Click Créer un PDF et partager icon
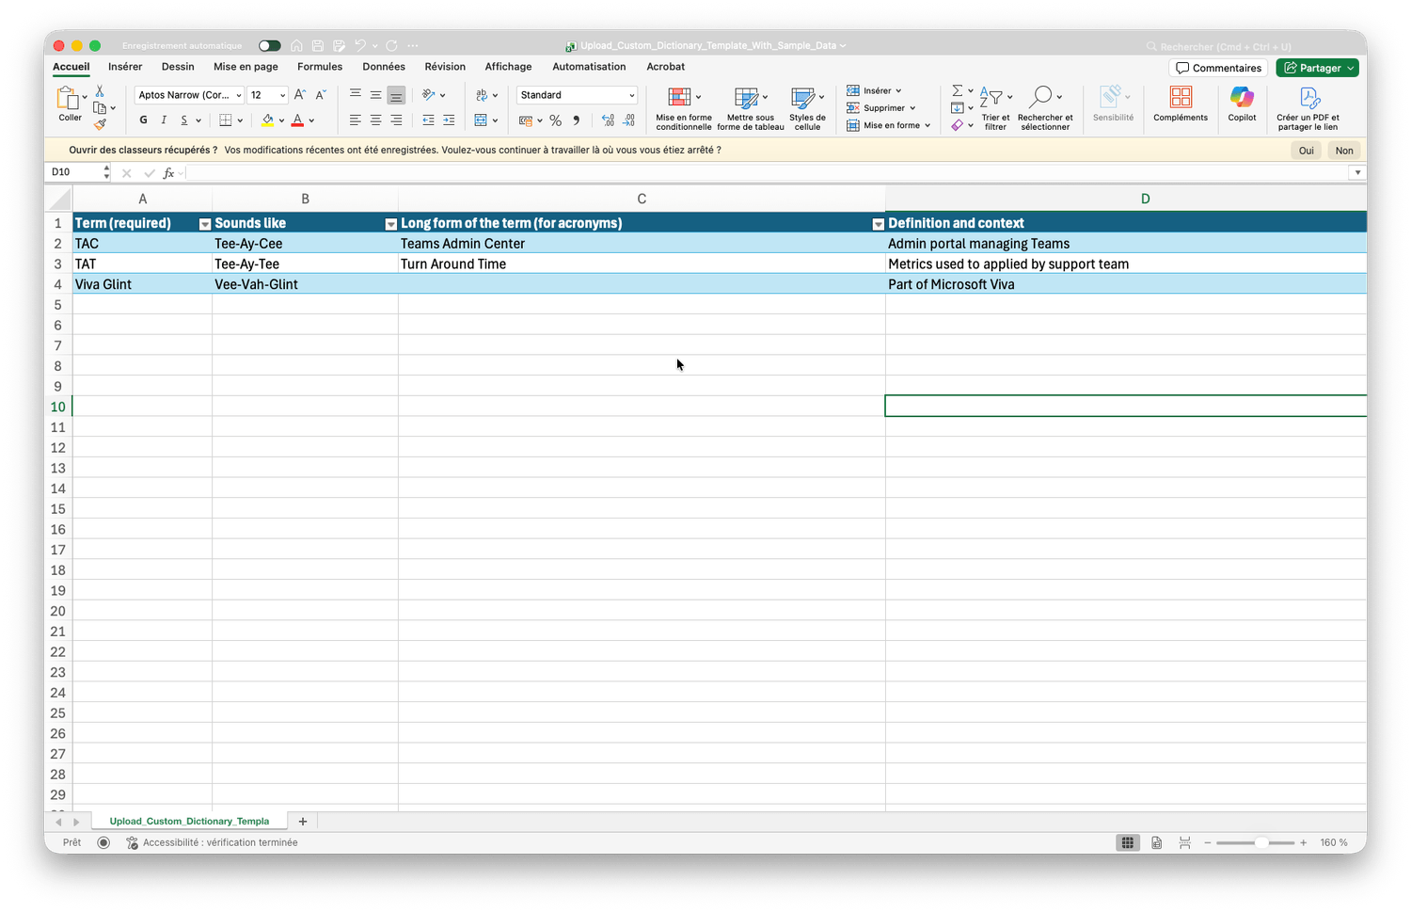 [1308, 98]
